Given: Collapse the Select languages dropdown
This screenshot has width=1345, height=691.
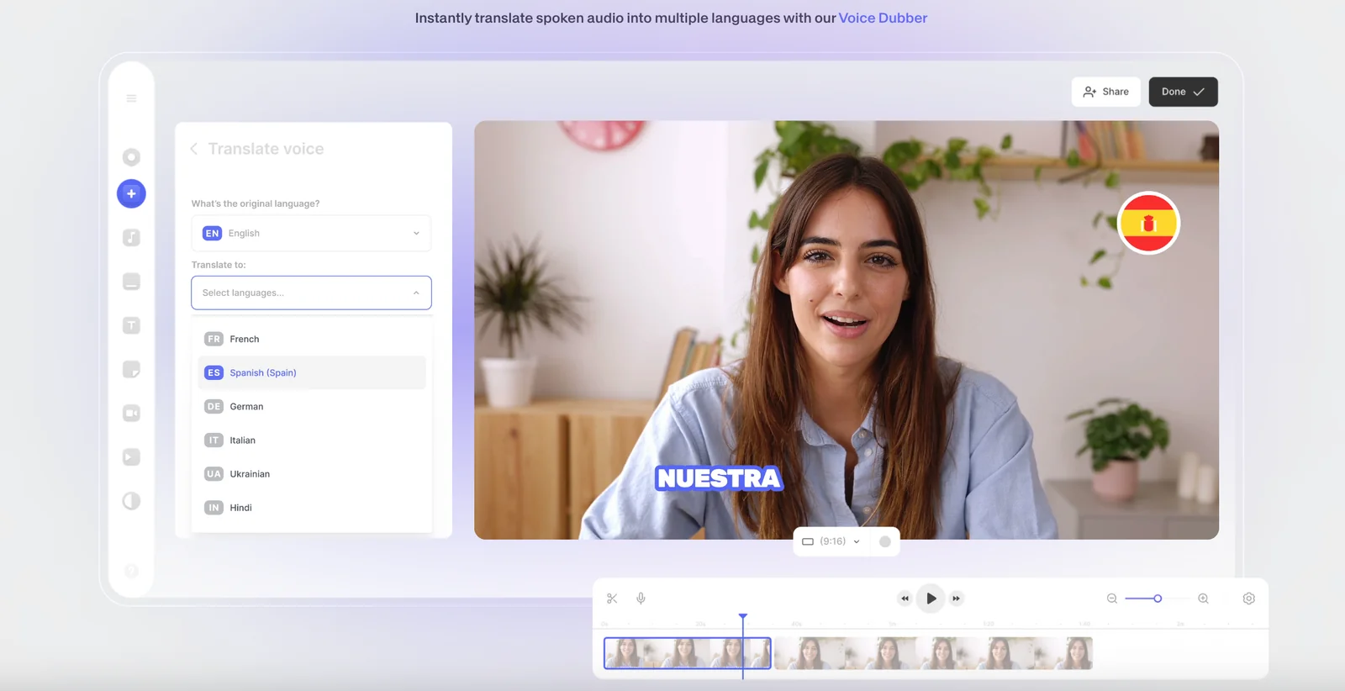Looking at the screenshot, I should pos(415,293).
